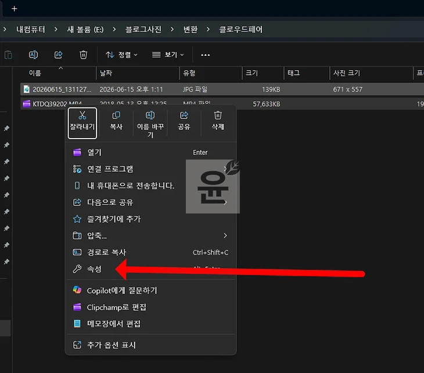This screenshot has width=424, height=373.
Task: Choose 이름 바꾸기 rename in context menu
Action: coord(150,124)
